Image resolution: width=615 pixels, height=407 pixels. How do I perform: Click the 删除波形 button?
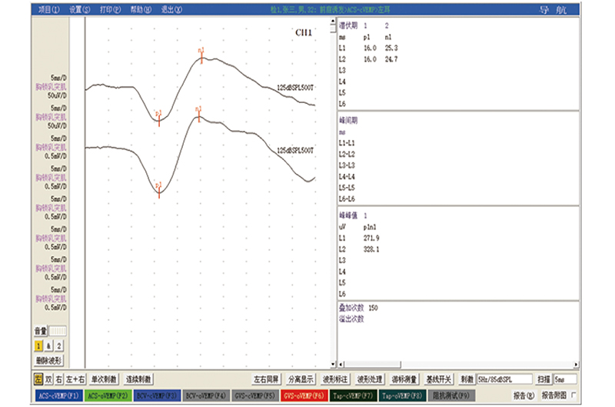[48, 359]
